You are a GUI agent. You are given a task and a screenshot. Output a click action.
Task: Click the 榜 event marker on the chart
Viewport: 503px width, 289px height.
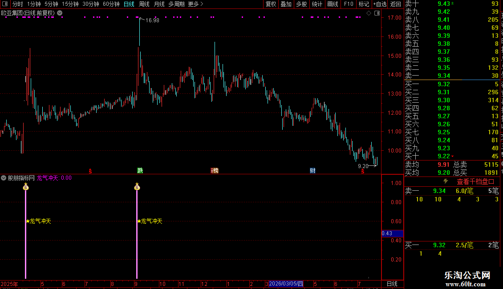pyautogui.click(x=215, y=170)
